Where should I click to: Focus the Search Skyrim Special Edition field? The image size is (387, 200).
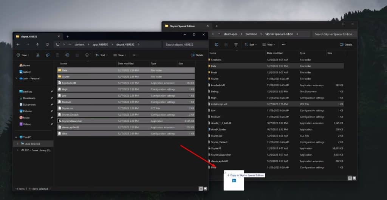pos(334,34)
